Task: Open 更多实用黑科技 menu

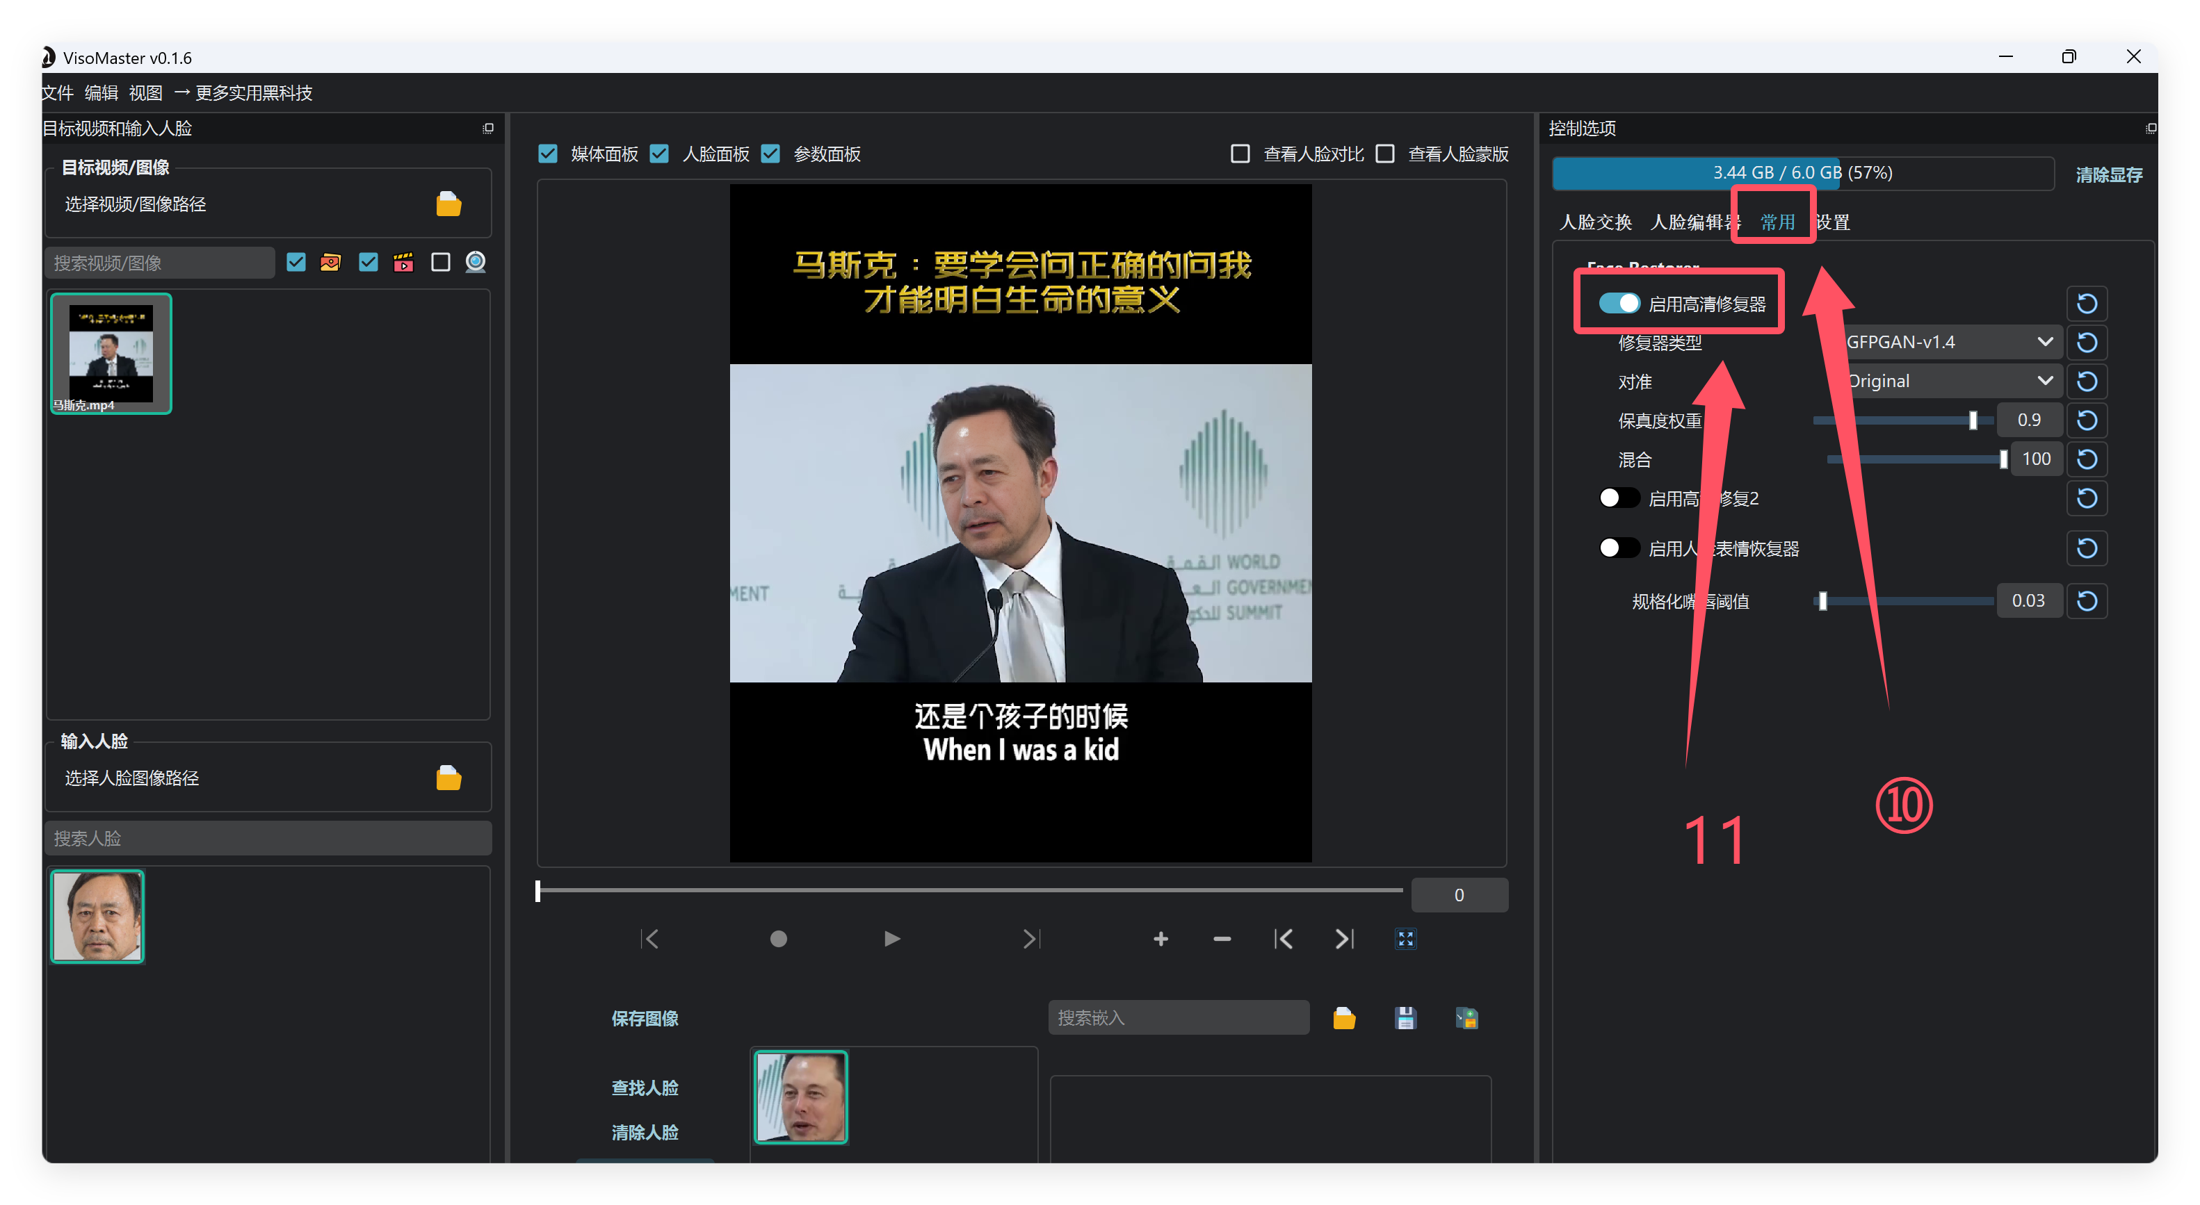Action: pyautogui.click(x=243, y=93)
